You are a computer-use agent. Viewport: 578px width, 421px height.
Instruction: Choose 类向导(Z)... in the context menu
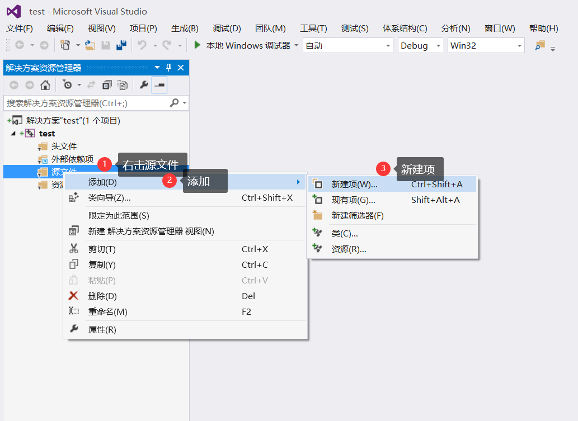(x=186, y=198)
